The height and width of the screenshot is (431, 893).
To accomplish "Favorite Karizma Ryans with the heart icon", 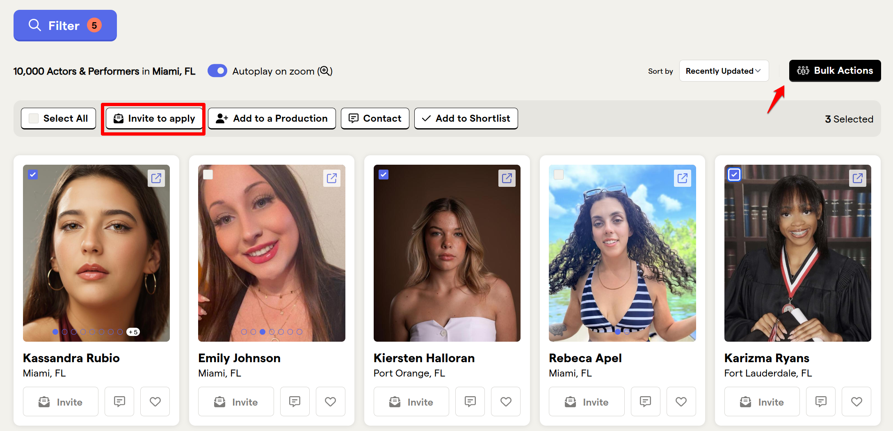I will point(856,402).
